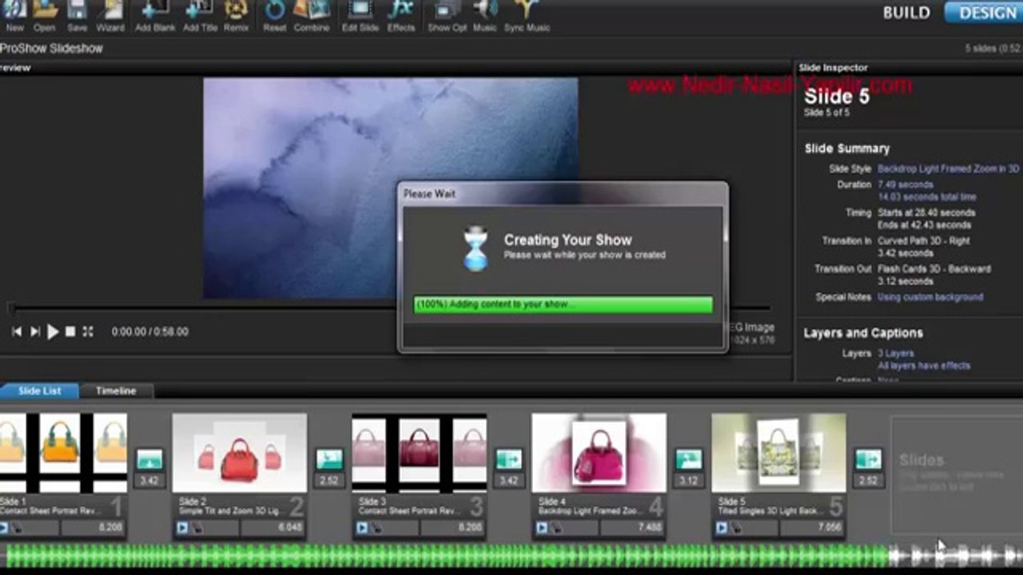Click Slide 4 play icon below thumbnail
This screenshot has width=1023, height=575.
[x=542, y=528]
